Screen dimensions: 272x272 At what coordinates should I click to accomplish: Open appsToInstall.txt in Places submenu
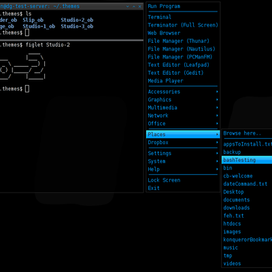247,144
